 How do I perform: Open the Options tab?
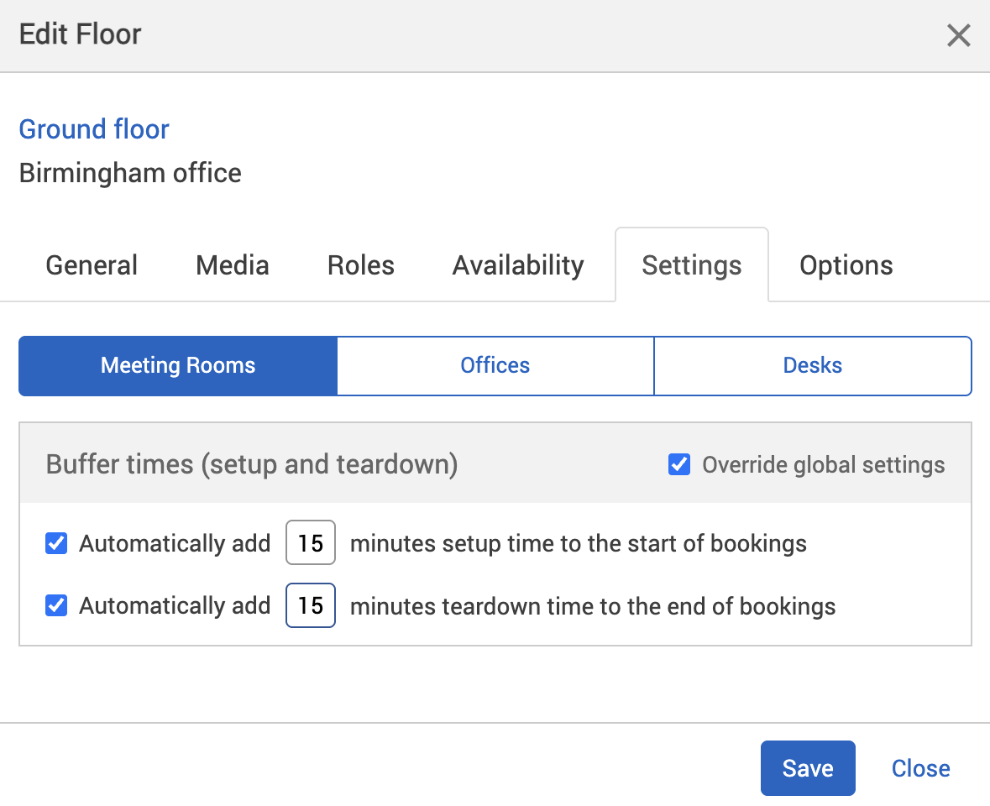pyautogui.click(x=846, y=264)
